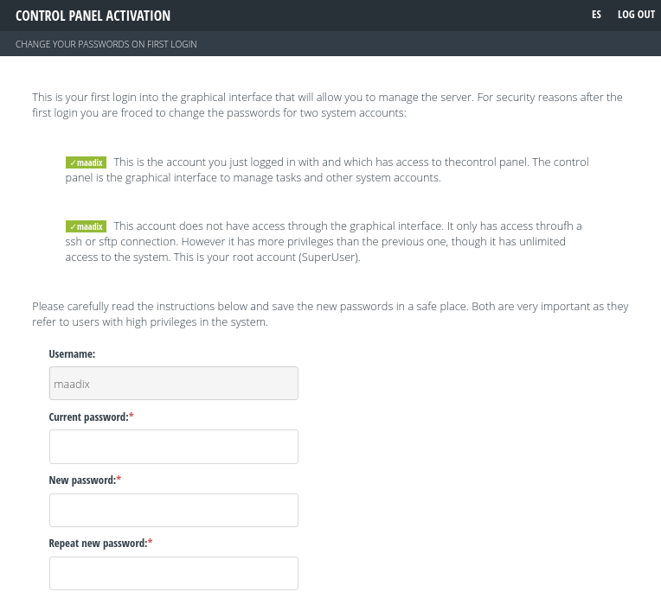Click the control panel account description text
Viewport: 661px width, 598px height.
coord(327,169)
